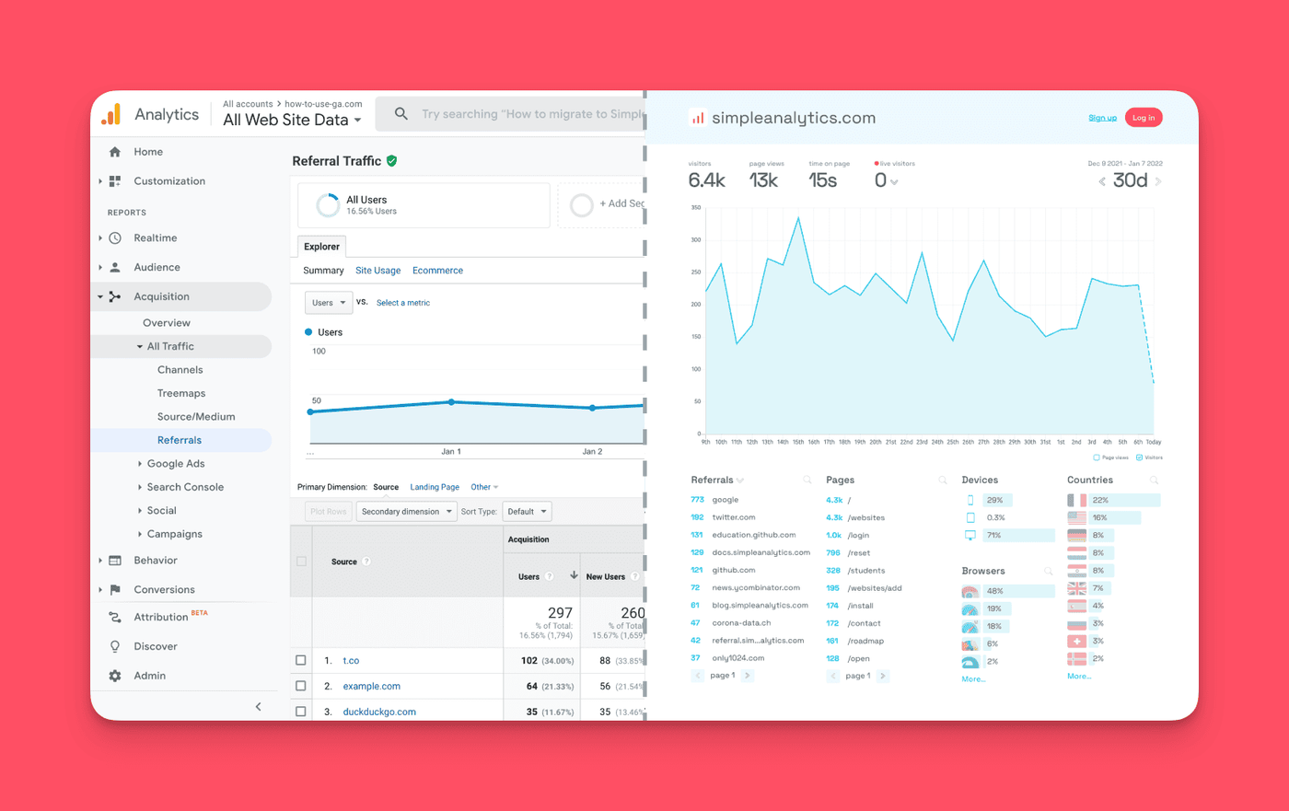
Task: Click the Jan 1 data point on Users chart
Action: [451, 402]
